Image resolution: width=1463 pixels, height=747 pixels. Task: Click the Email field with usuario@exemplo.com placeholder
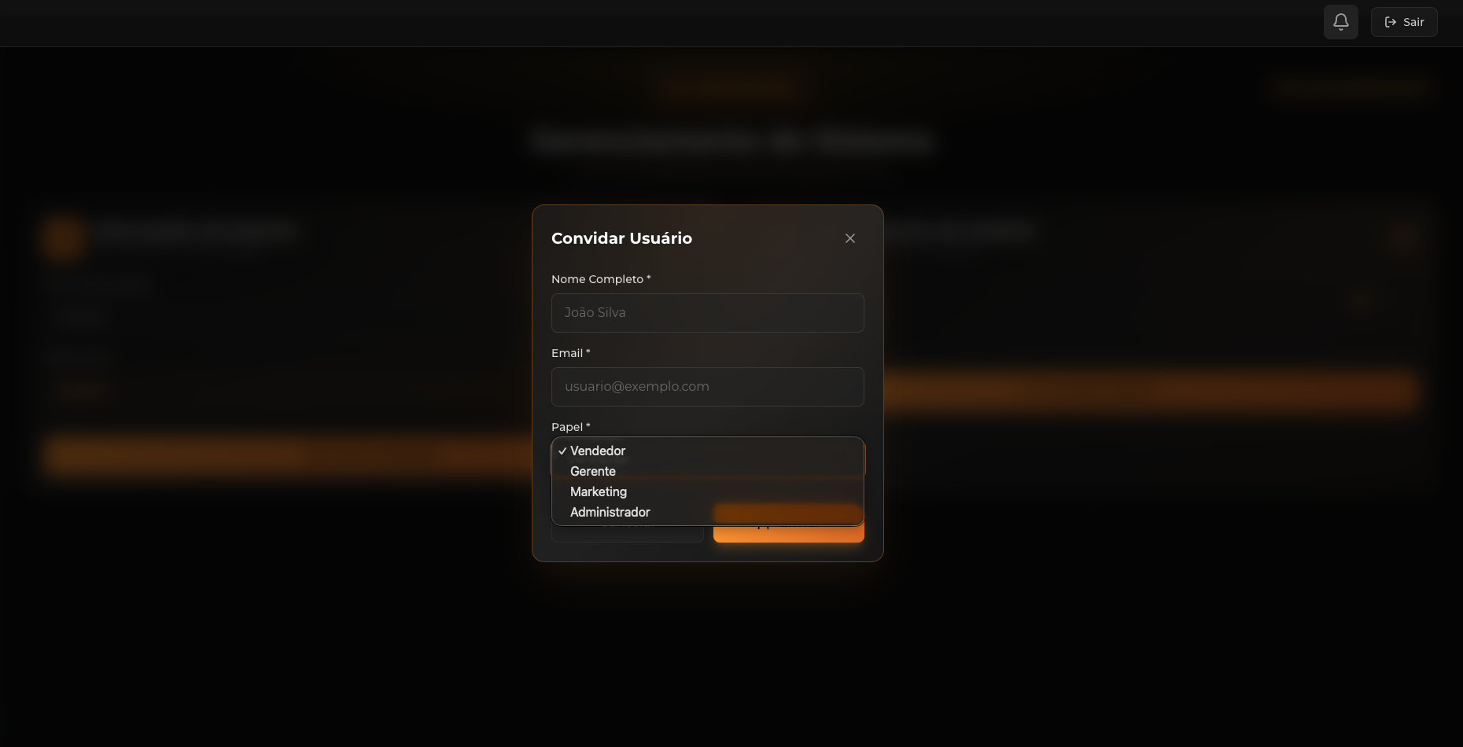point(707,387)
